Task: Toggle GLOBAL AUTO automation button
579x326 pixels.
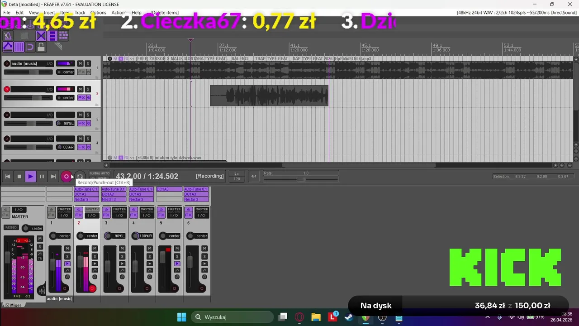Action: 99,173
